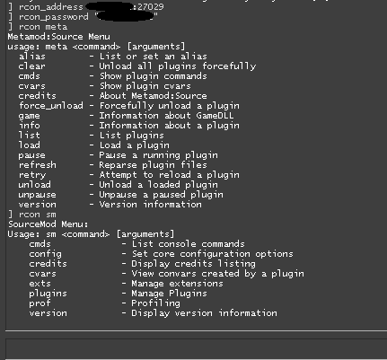The height and width of the screenshot is (360, 387).
Task: Click the 'exts' Manage extensions line
Action: click(x=126, y=284)
